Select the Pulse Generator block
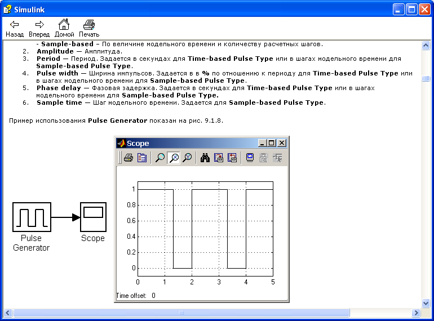This screenshot has width=434, height=321. pyautogui.click(x=32, y=217)
